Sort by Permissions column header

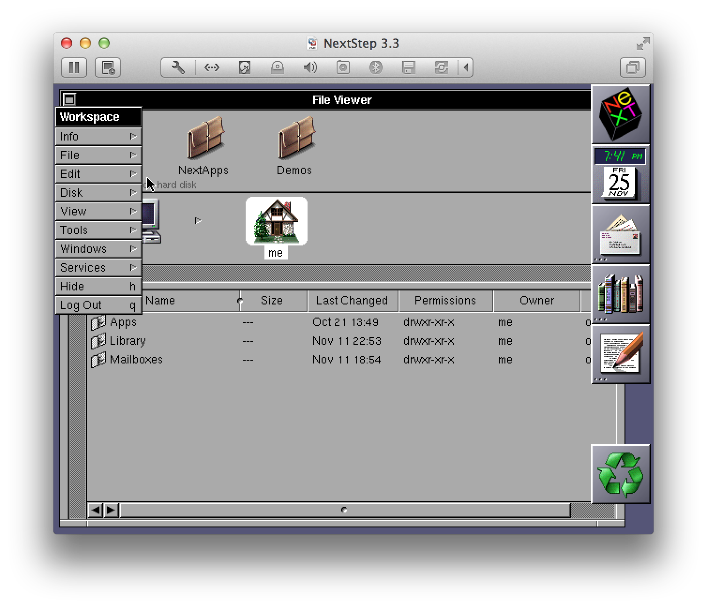tap(445, 301)
